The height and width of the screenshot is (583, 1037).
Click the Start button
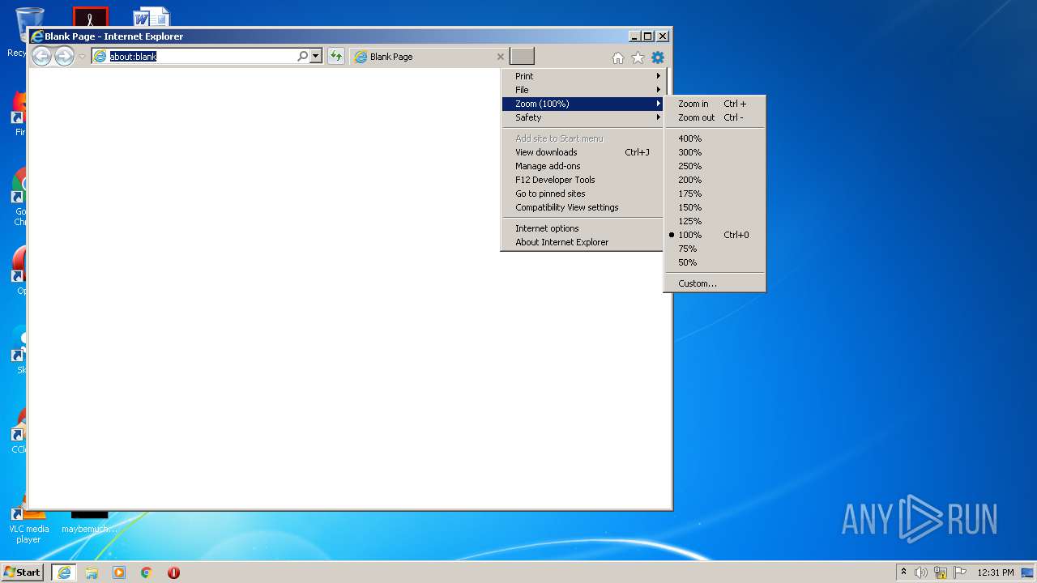click(x=22, y=572)
